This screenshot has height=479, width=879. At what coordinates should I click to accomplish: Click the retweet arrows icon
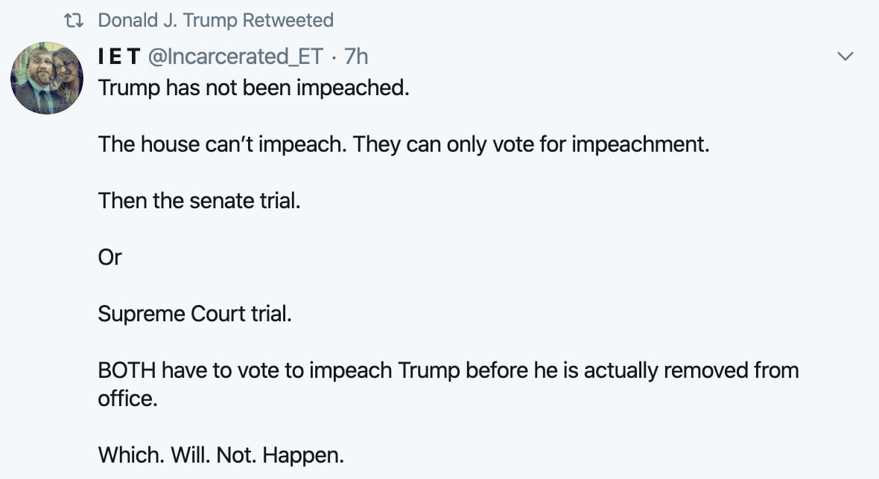pyautogui.click(x=73, y=21)
